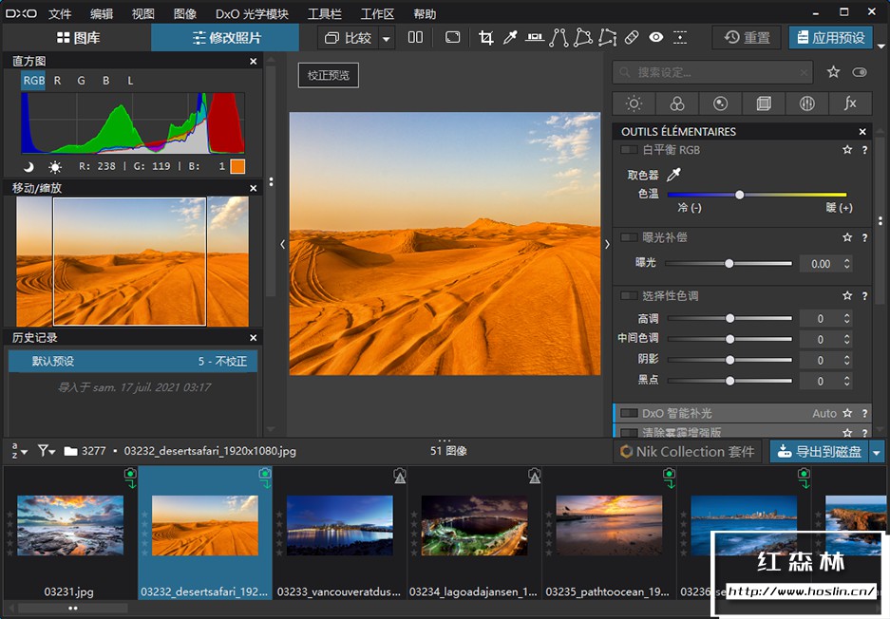
Task: Select the white balance eyedropper tool
Action: pos(510,38)
